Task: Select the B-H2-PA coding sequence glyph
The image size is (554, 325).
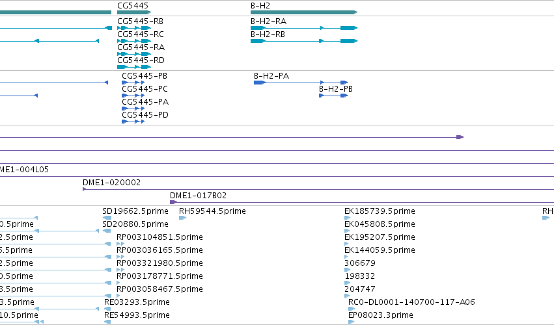Action: click(301, 83)
